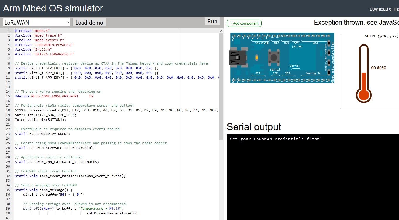Click the MBED_CONF_LORA_APP_PORT define line
The image size is (399, 220).
[x=54, y=96]
